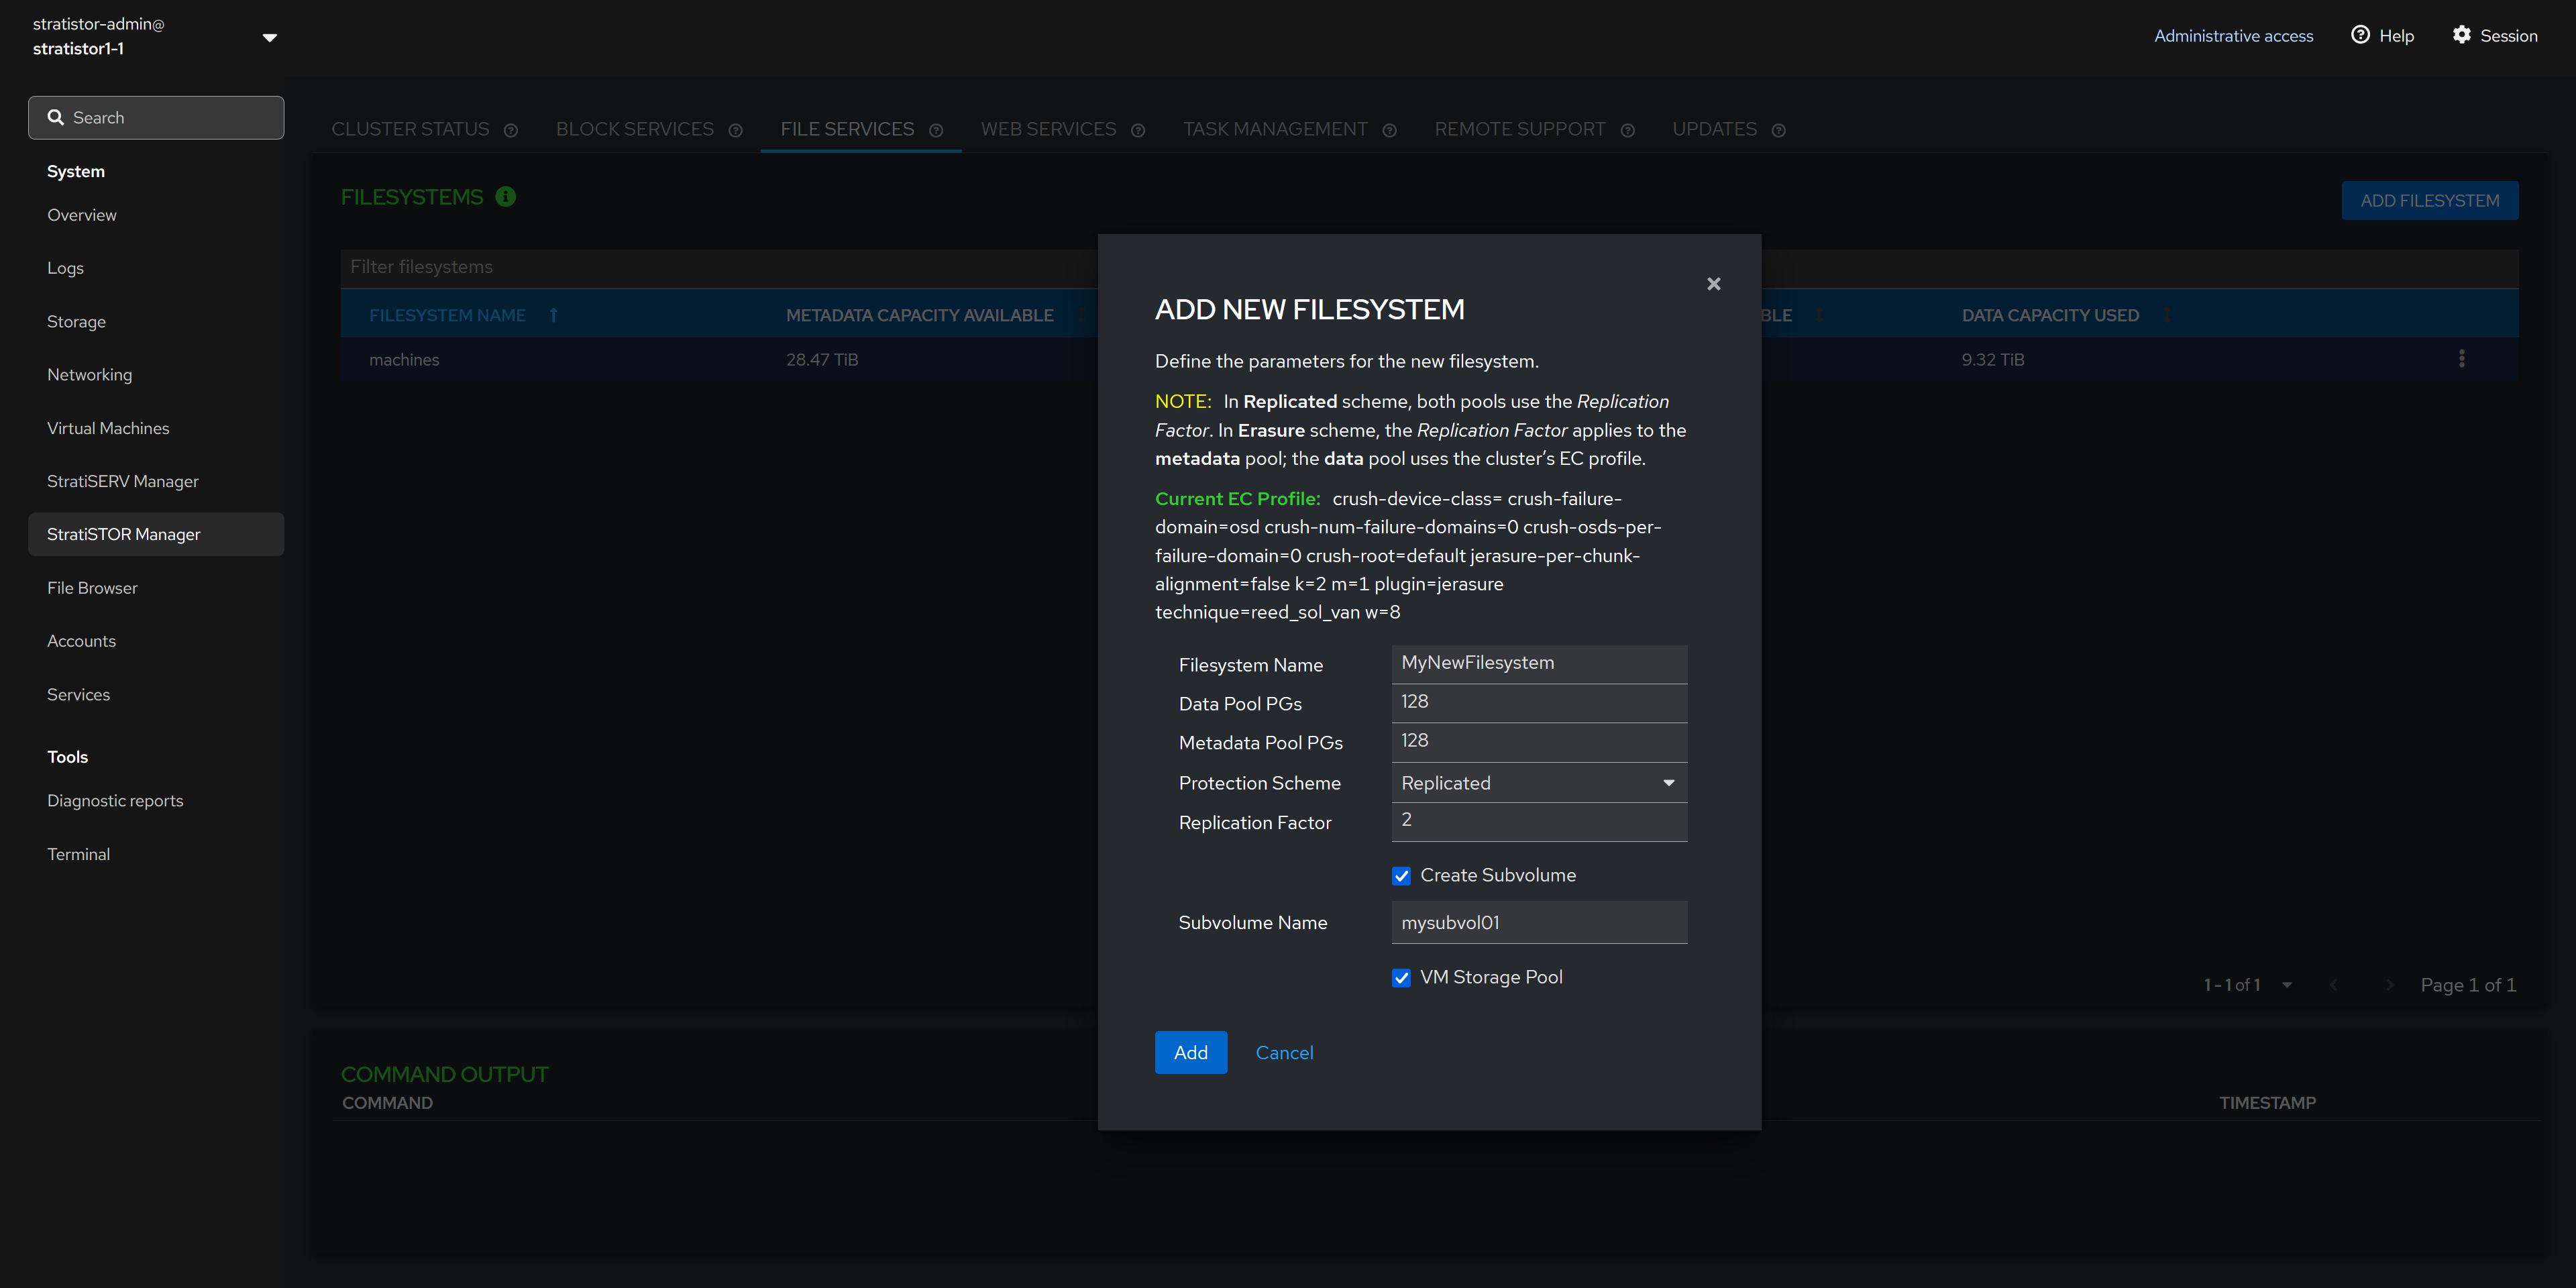Toggle the VM Storage Pool checkbox
The image size is (2576, 1288).
(x=1401, y=978)
